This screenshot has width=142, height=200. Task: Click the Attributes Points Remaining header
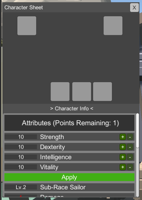[x=69, y=123]
